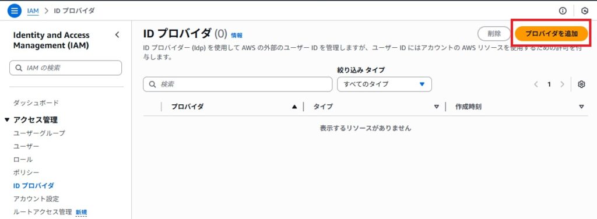Open ポリシー in the sidebar menu
The image size is (597, 219).
point(26,172)
